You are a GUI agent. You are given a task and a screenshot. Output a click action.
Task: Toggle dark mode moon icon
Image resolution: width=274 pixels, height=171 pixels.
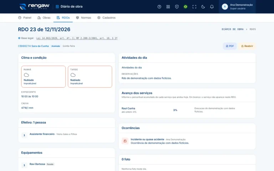coord(203,7)
